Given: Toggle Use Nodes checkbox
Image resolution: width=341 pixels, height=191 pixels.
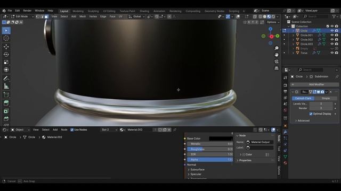Looking at the screenshot, I should [72, 129].
